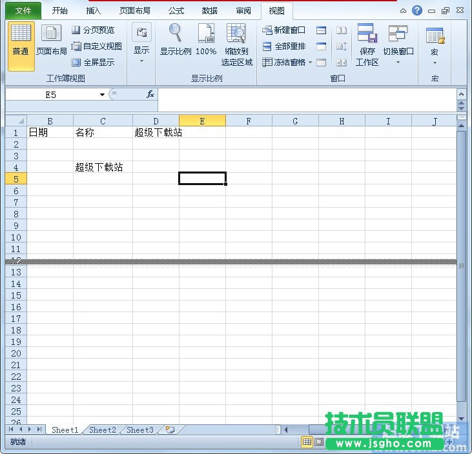The height and width of the screenshot is (454, 472).
Task: Click vertical scrollbar down arrow
Action: [x=461, y=419]
